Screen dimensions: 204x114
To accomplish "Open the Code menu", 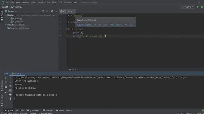I will (33, 2).
